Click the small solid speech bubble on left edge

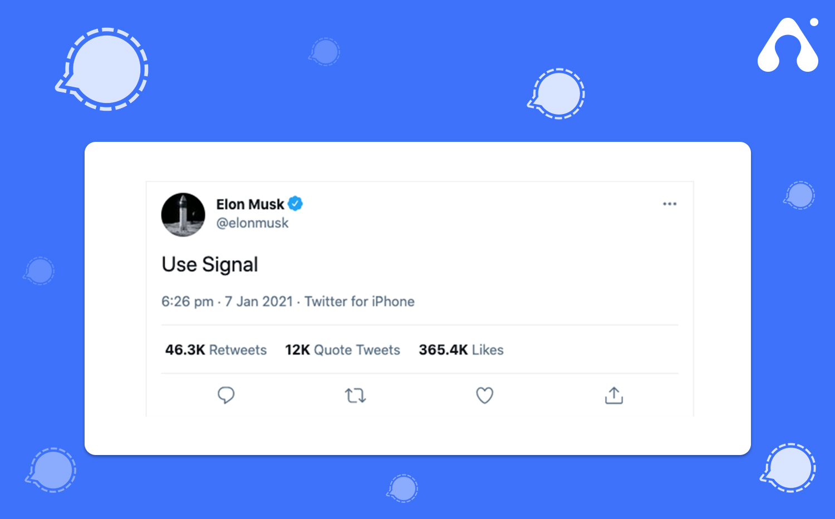click(38, 271)
